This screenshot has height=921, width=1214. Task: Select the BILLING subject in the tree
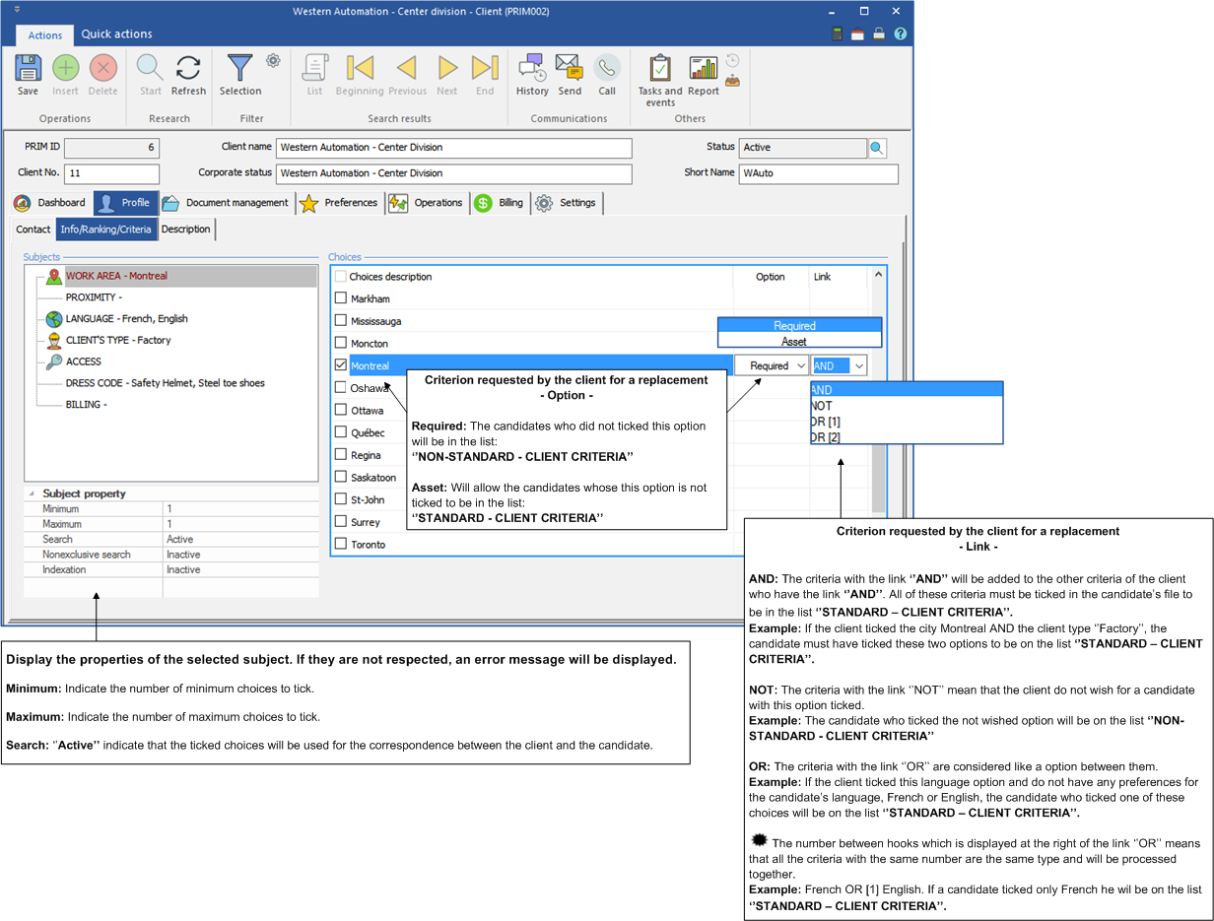click(x=86, y=405)
